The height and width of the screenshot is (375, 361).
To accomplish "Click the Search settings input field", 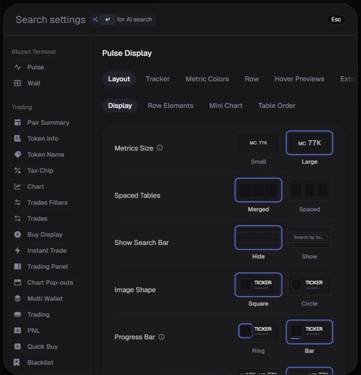I will (51, 20).
